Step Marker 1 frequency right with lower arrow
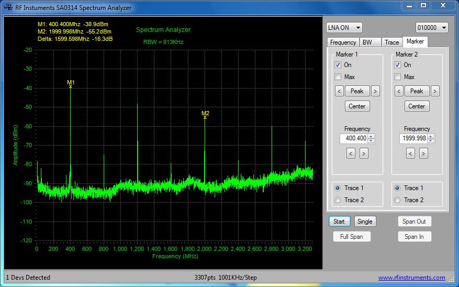This screenshot has height=287, width=459. pyautogui.click(x=364, y=153)
